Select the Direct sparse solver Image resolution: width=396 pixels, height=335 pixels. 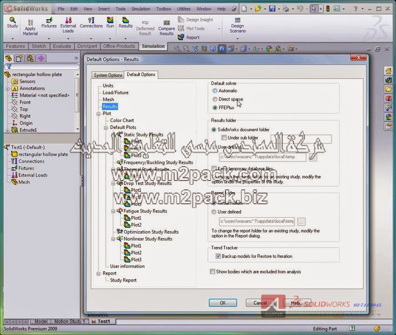[215, 99]
